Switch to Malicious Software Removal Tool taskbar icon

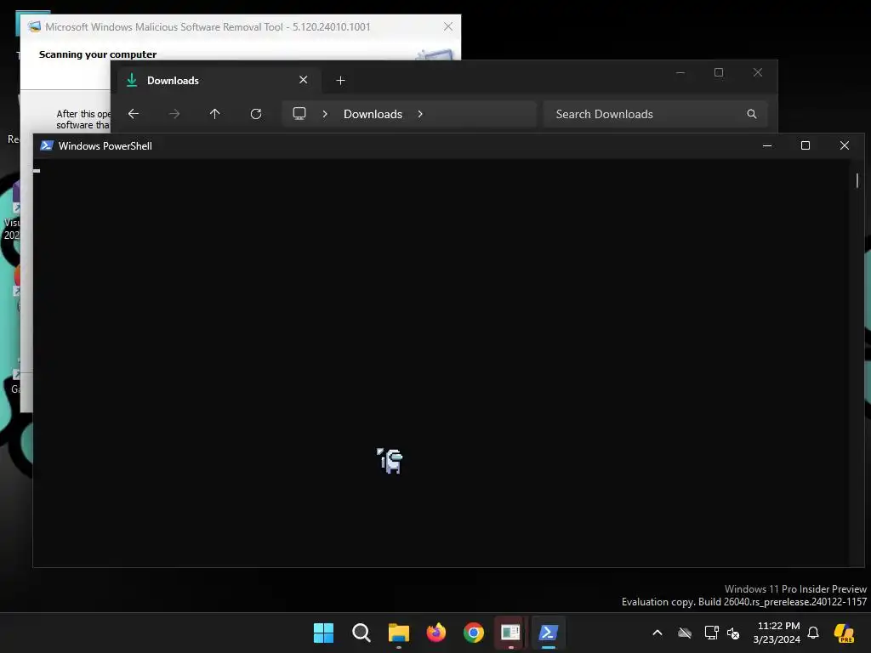pyautogui.click(x=510, y=633)
